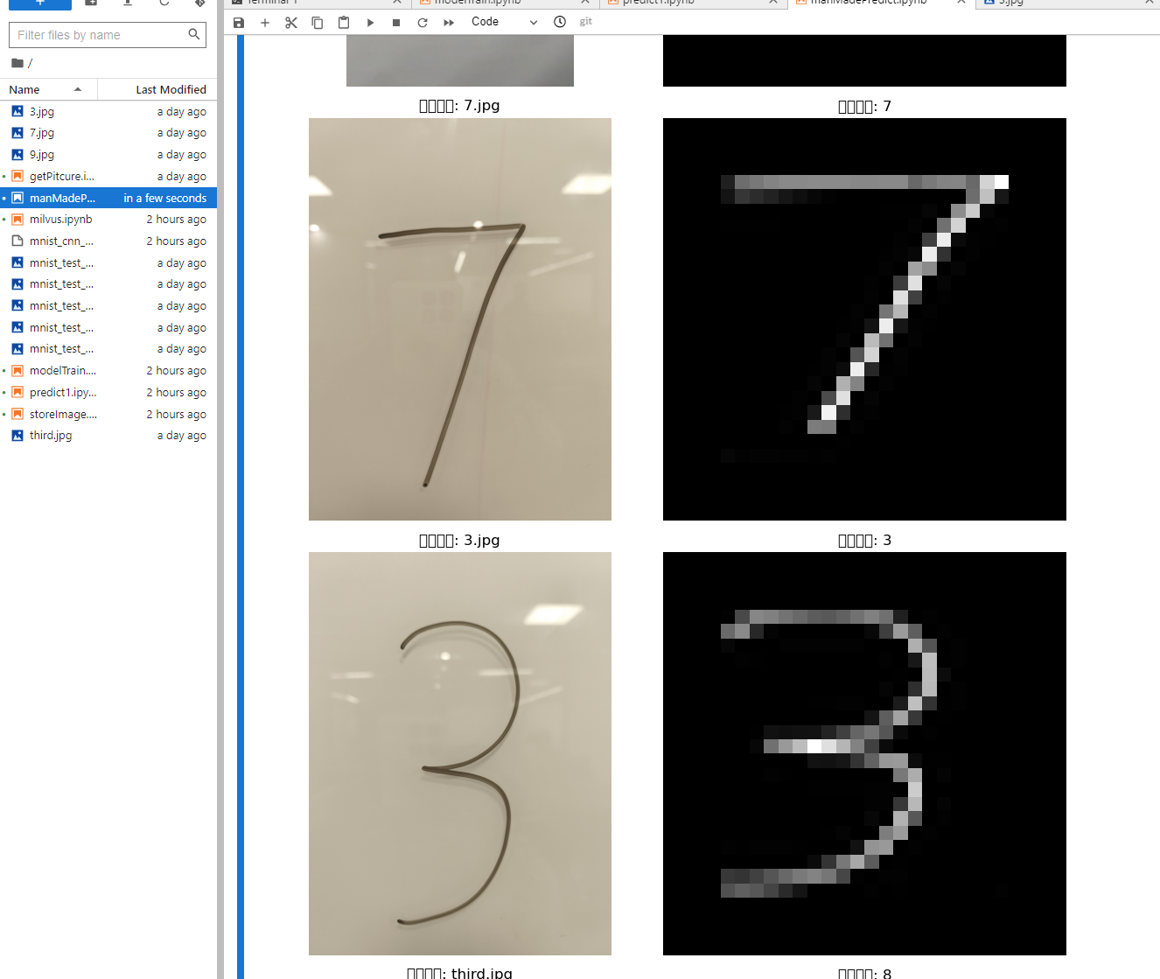1160x979 pixels.
Task: Open the Code cell type dropdown
Action: (x=504, y=22)
